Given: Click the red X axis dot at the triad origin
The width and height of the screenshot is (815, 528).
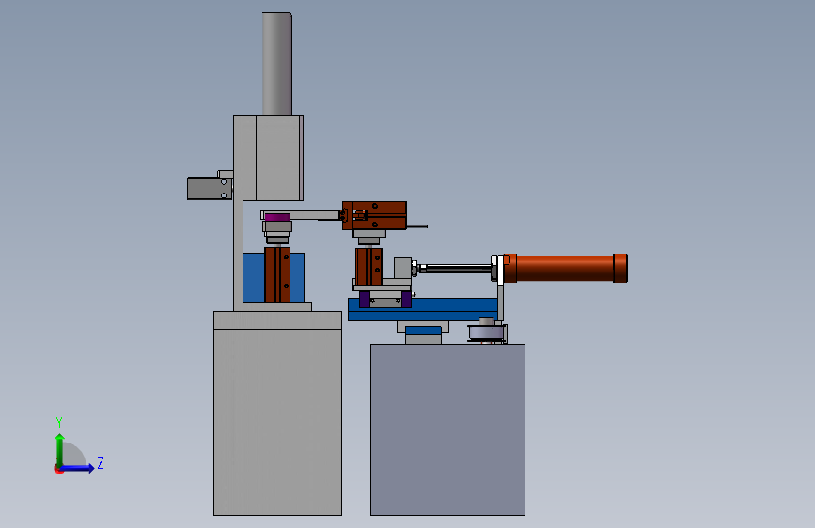Looking at the screenshot, I should [x=58, y=469].
